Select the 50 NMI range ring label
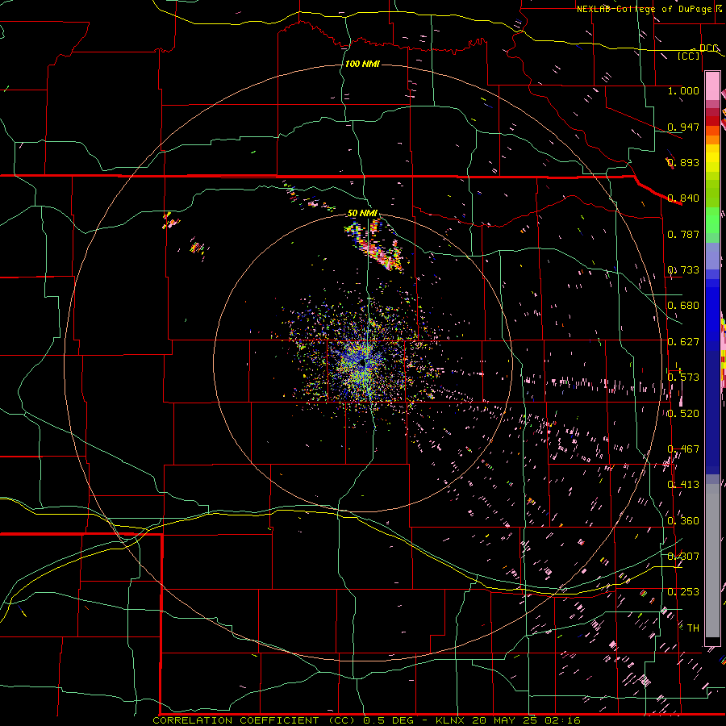This screenshot has width=726, height=726. coord(362,213)
